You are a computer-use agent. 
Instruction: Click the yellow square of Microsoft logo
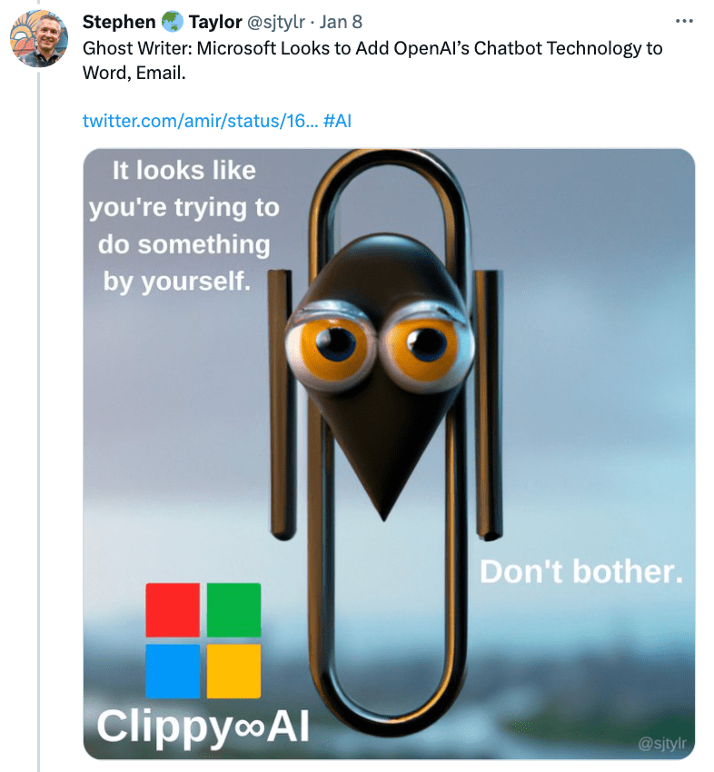(233, 670)
